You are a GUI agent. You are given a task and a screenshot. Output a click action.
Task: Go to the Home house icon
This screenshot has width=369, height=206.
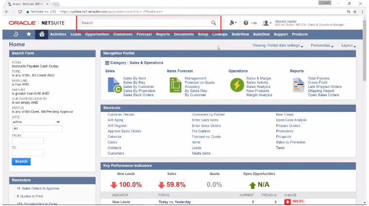coord(42,34)
